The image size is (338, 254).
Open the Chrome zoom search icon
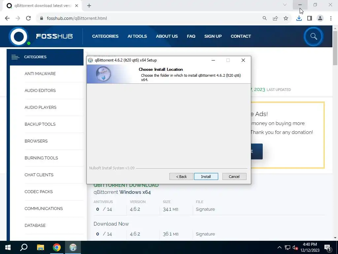coord(265,19)
